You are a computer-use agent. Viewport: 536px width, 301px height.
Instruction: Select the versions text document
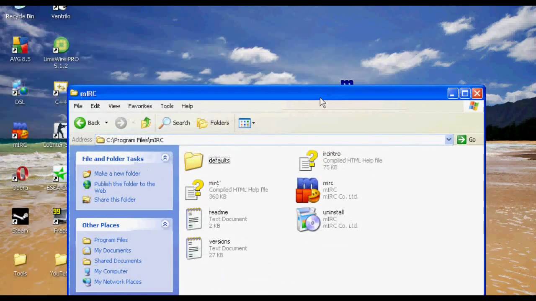point(216,248)
